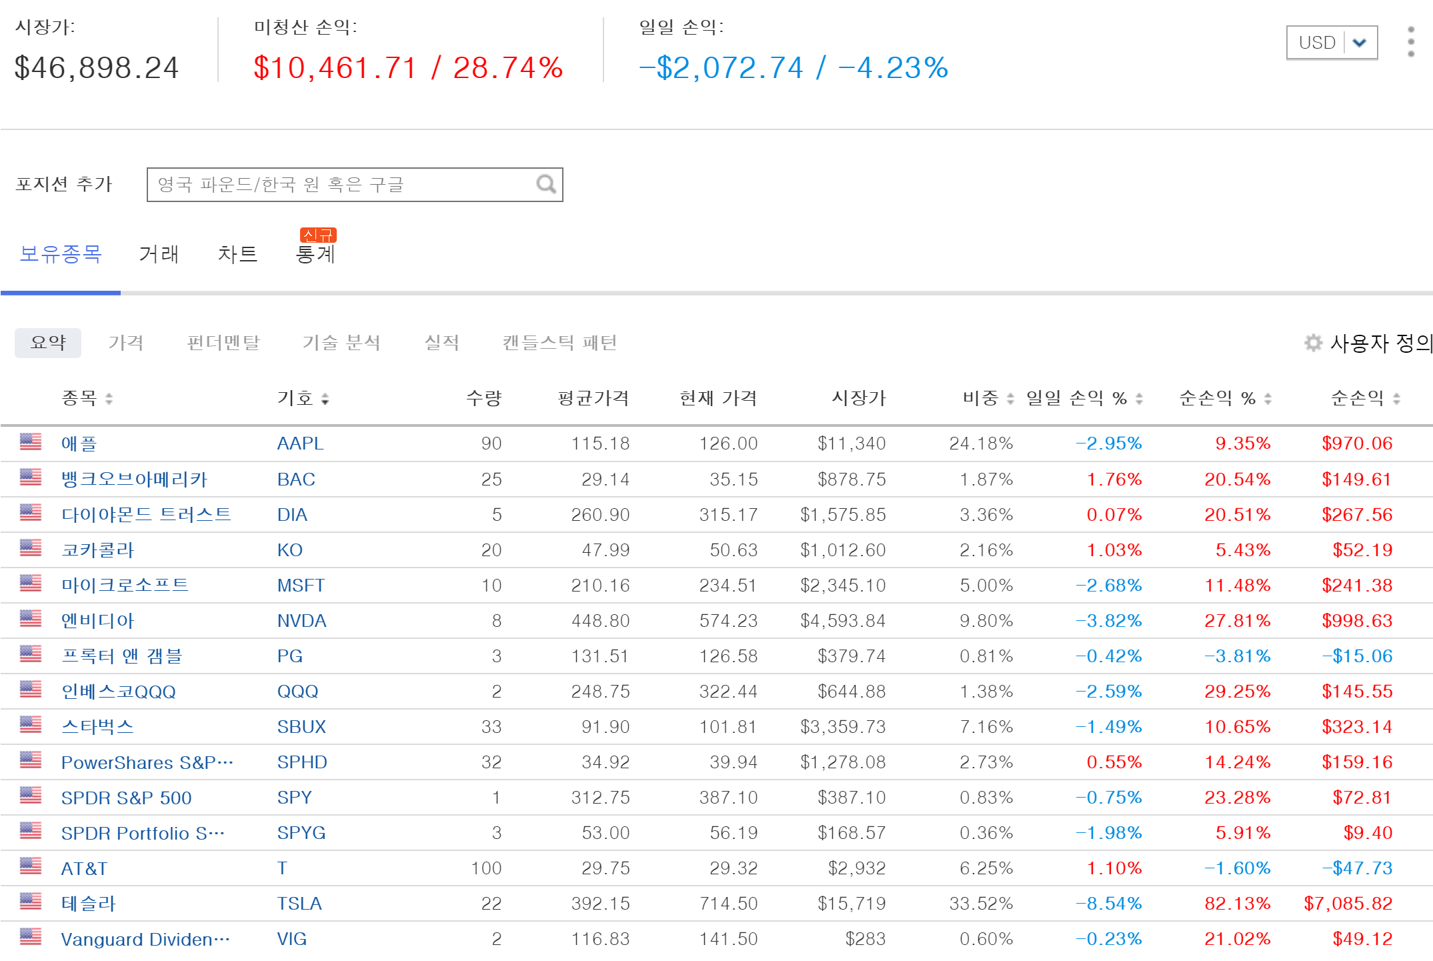Open the 뱅크오브아메리카 stock link
The image size is (1433, 961).
(135, 479)
